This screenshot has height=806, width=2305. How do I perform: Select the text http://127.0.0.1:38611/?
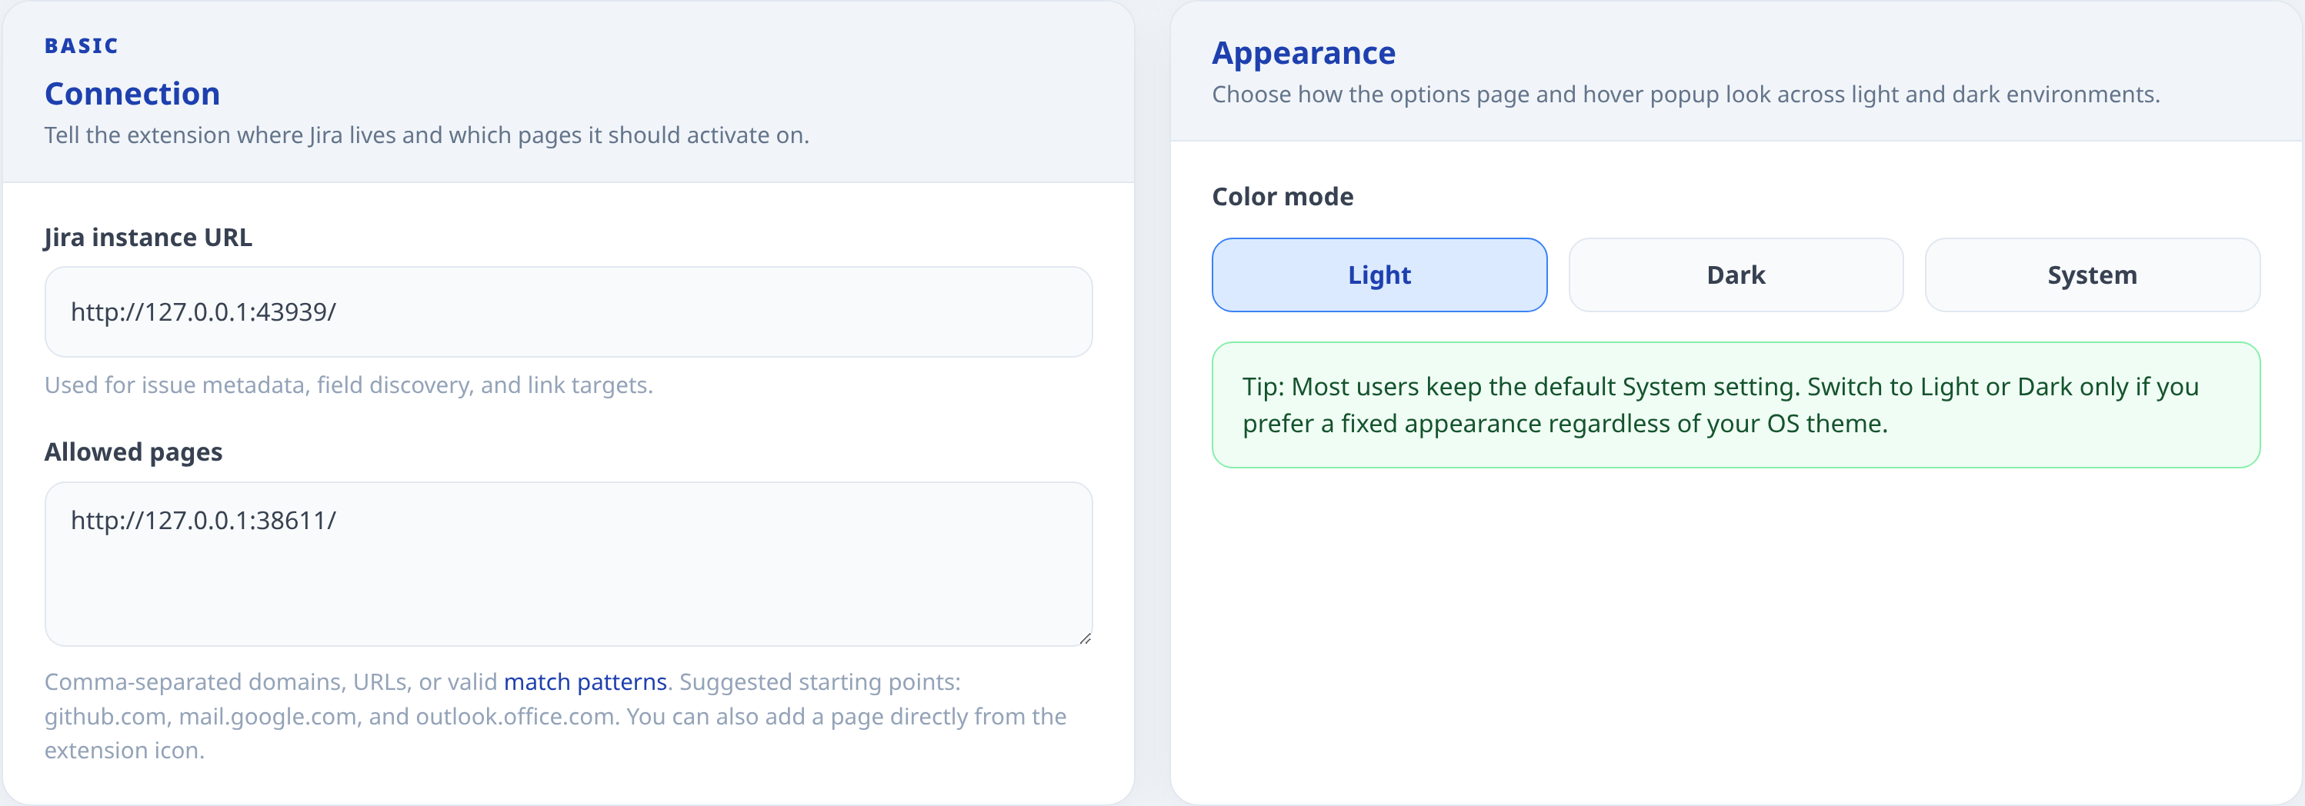pyautogui.click(x=203, y=519)
